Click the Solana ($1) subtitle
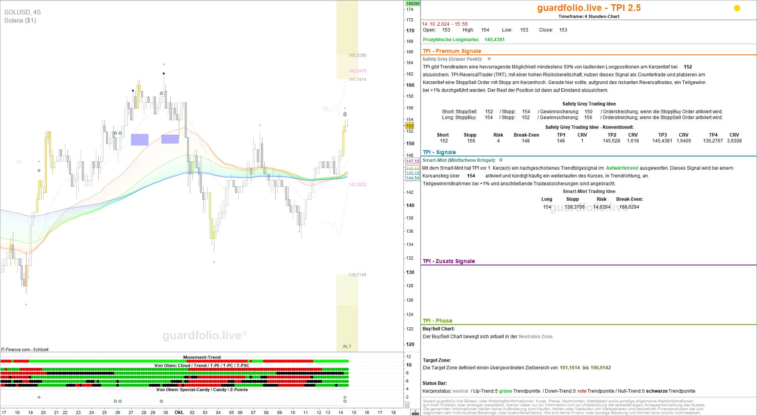 coord(20,20)
